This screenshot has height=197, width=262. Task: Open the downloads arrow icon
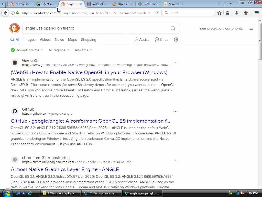point(237,13)
